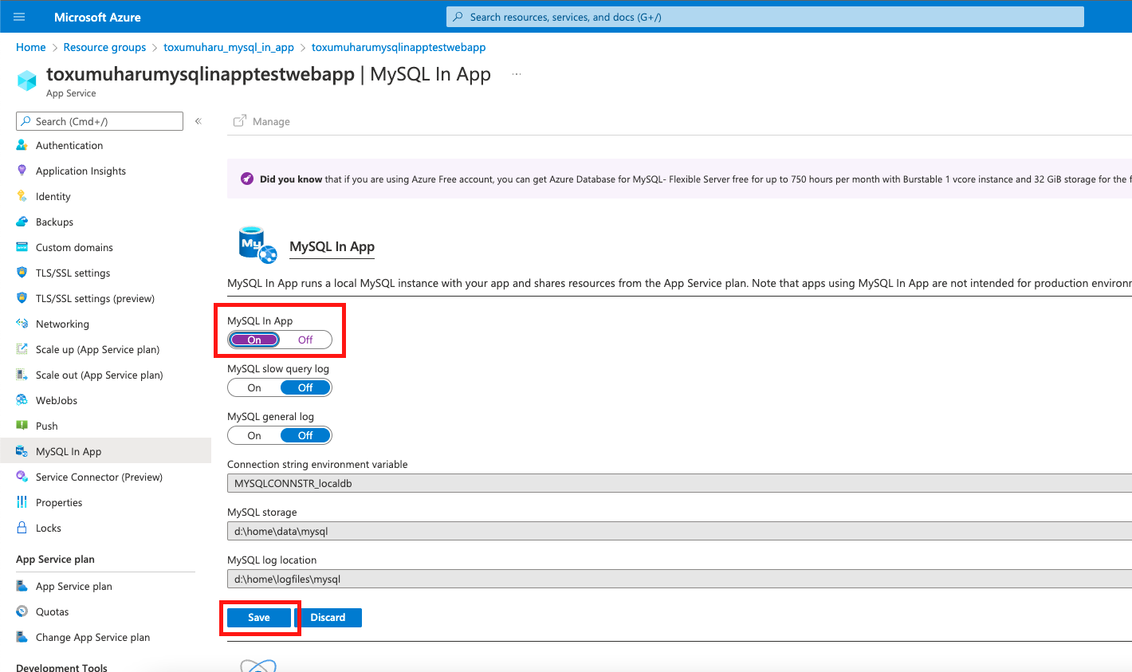
Task: Click the Backups icon in the sidebar
Action: point(22,222)
